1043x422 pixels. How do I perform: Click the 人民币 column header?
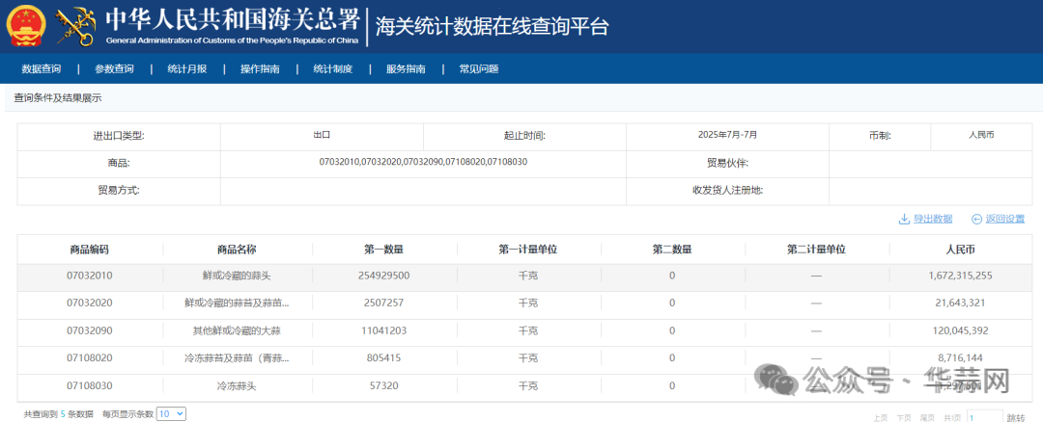[961, 251]
